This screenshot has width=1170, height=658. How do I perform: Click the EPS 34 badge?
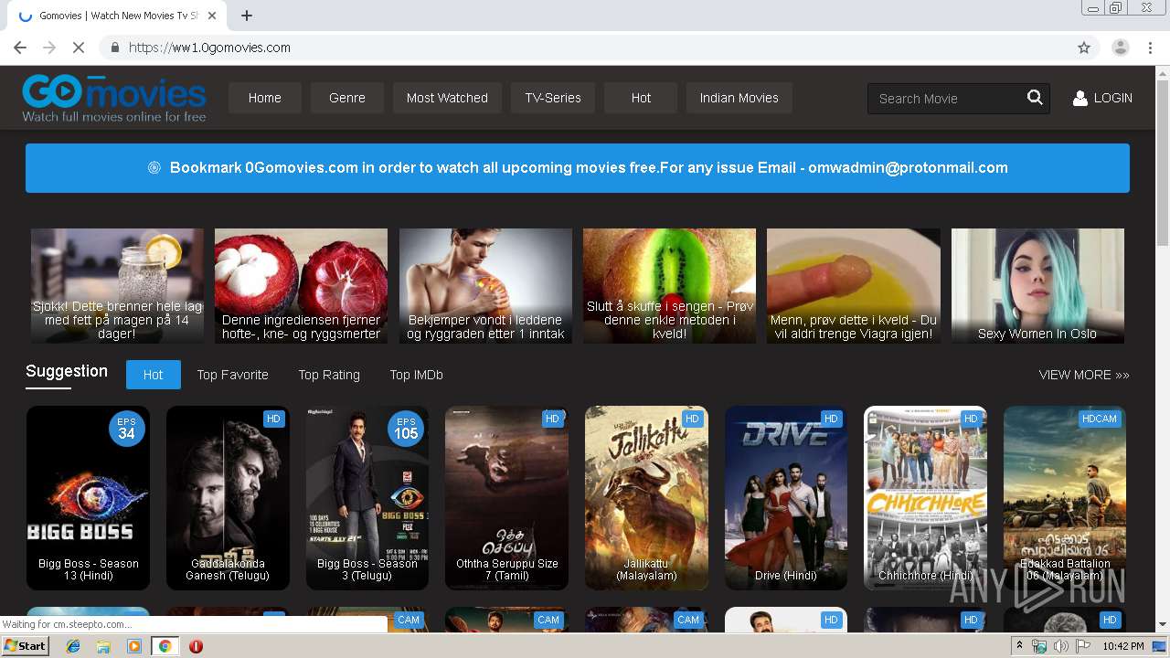[126, 429]
